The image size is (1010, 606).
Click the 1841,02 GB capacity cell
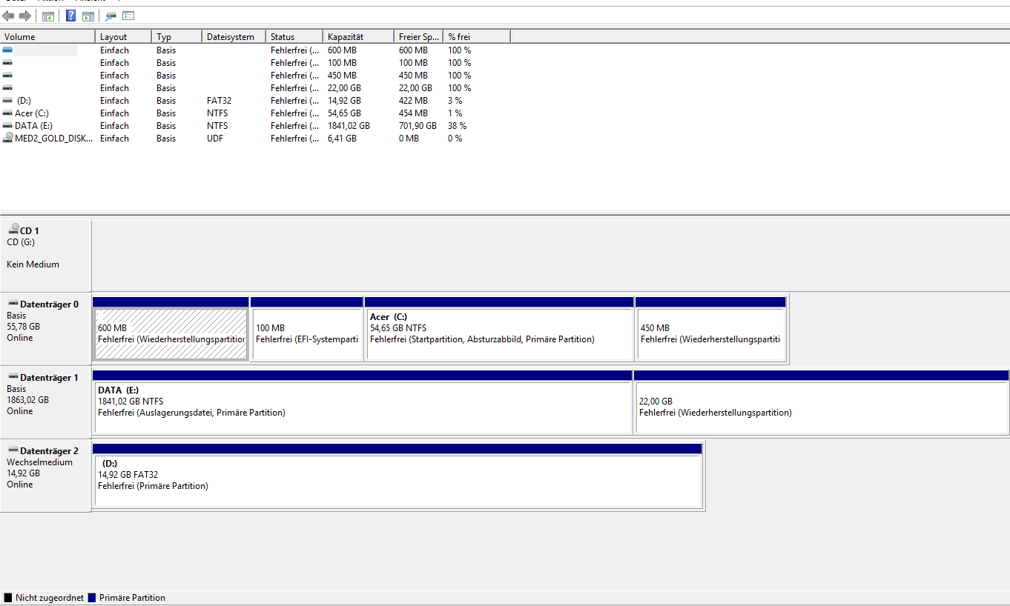coord(349,126)
